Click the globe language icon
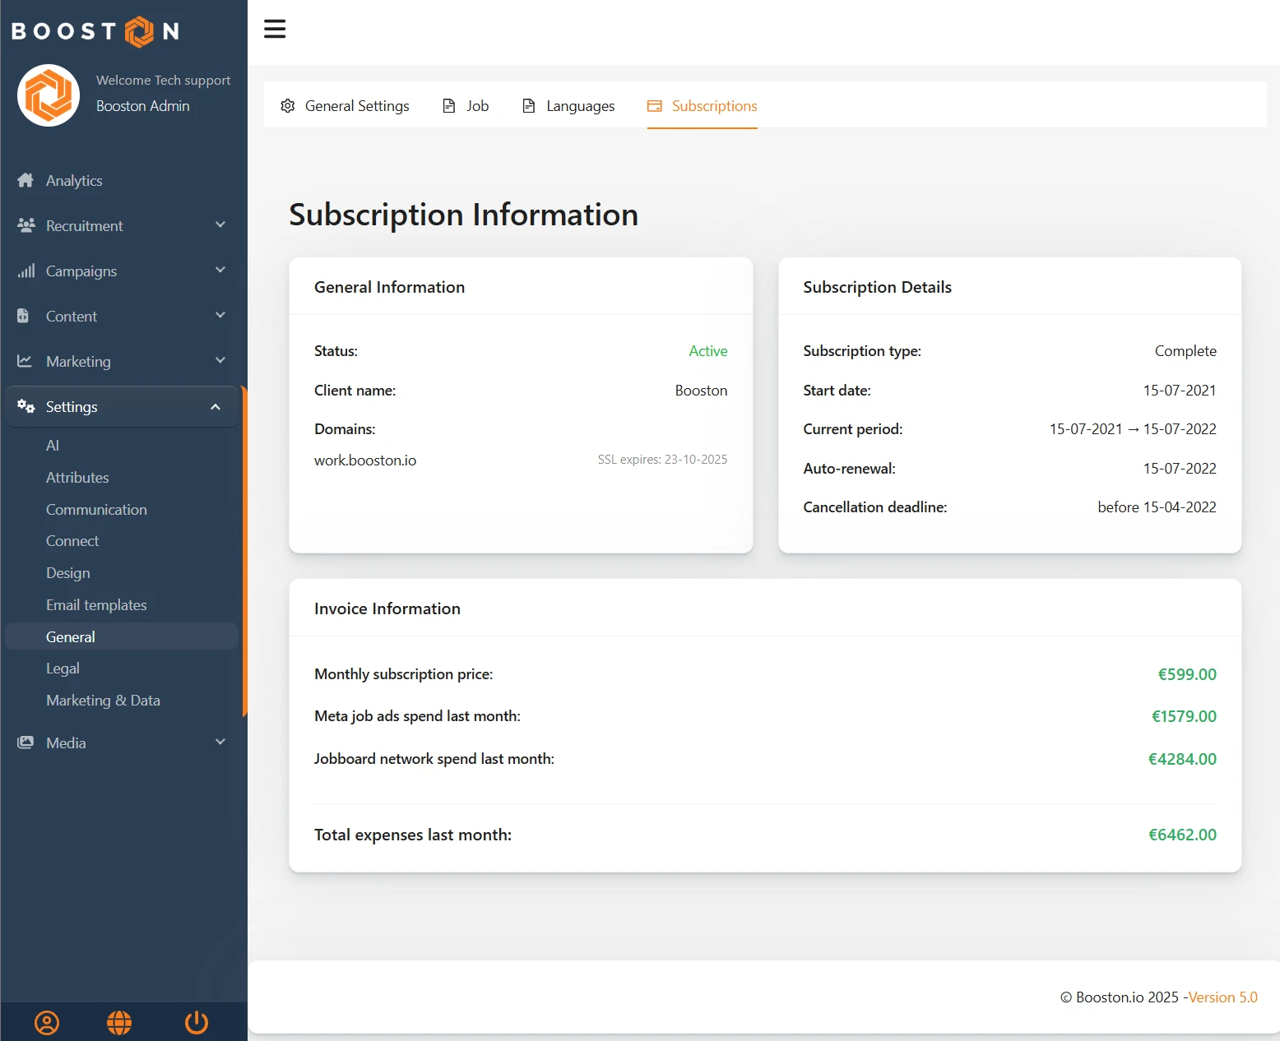 (119, 1022)
